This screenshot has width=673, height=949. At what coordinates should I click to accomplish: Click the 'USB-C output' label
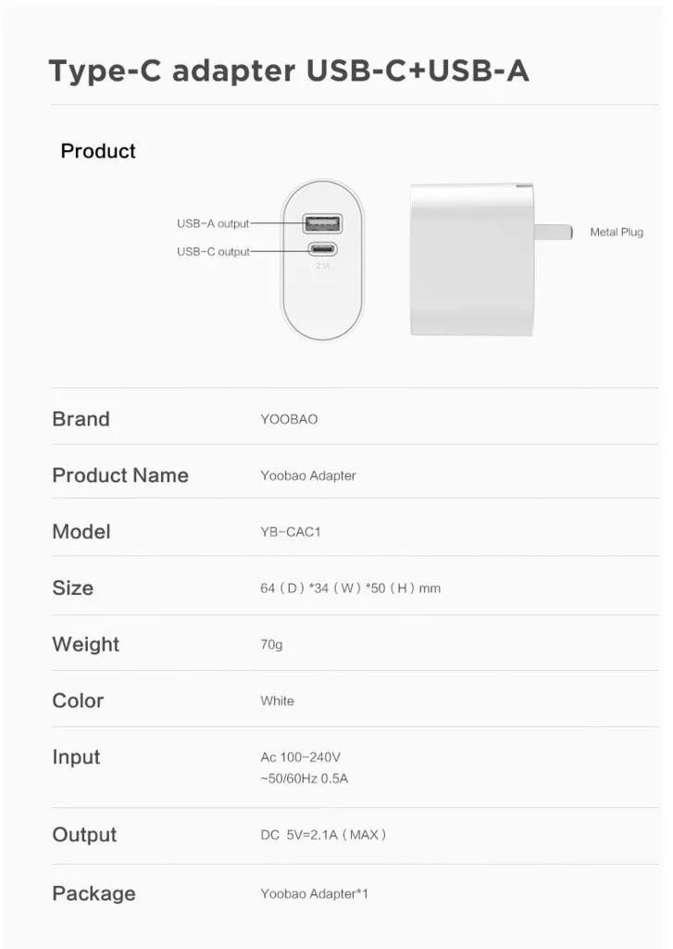tap(213, 251)
